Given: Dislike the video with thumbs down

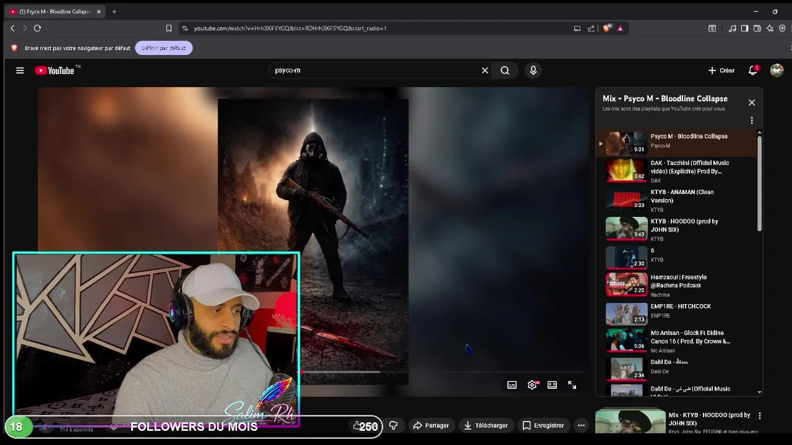Looking at the screenshot, I should pos(393,425).
